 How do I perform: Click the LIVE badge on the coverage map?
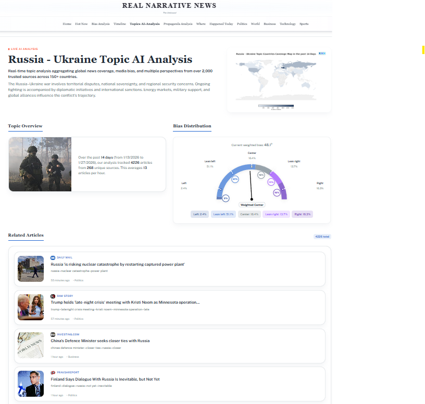point(322,53)
